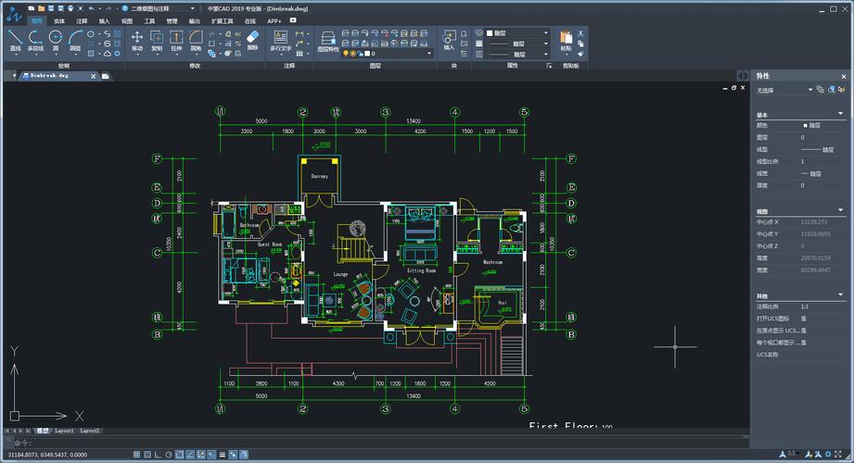Open the Layout1 tab
This screenshot has width=854, height=463.
click(64, 431)
